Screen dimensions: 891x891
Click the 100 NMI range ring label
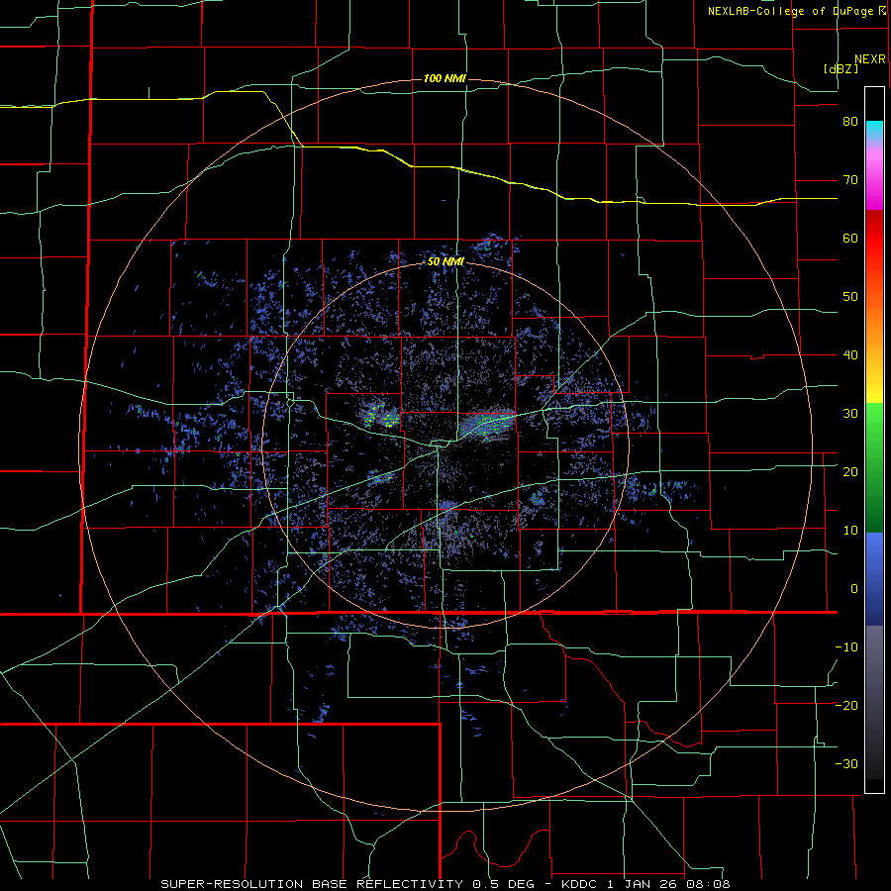tap(445, 78)
